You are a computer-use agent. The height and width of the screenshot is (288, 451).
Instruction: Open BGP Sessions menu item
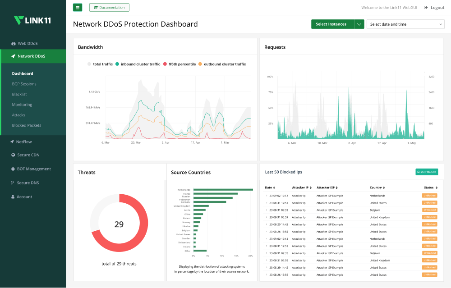[x=24, y=84]
